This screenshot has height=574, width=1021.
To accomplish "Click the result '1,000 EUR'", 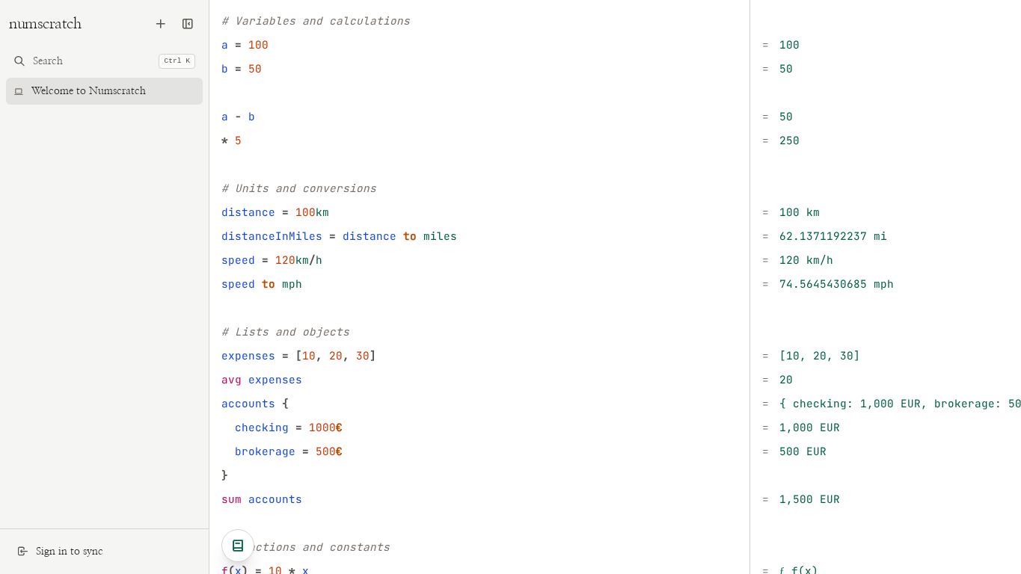I will click(809, 428).
